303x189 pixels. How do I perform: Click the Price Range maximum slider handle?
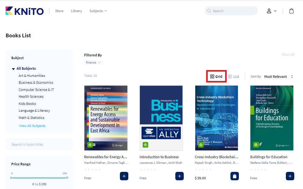[x=67, y=178]
